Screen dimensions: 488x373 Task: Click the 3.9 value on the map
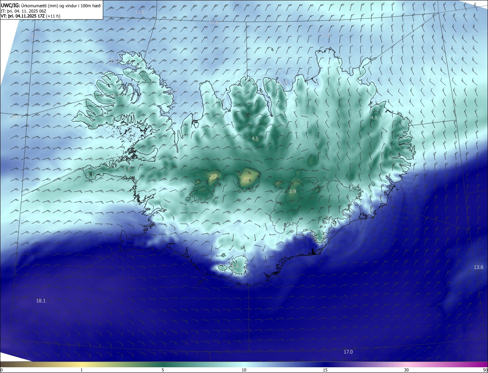(292, 191)
